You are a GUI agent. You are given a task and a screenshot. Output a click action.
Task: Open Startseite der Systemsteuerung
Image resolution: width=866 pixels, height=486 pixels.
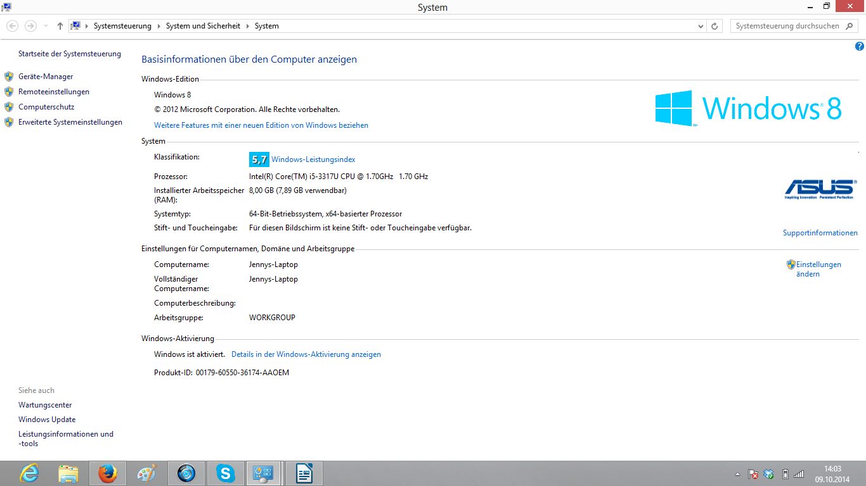[x=70, y=54]
